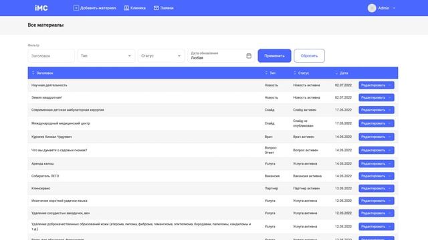Edit the Удаление доброкачественных образований кожи row
The width and height of the screenshot is (428, 240).
pos(377,227)
